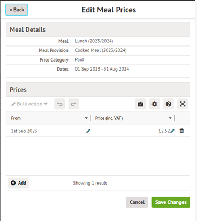Viewport: 197px width, 221px height.
Task: Open the help question mark icon
Action: (169, 104)
